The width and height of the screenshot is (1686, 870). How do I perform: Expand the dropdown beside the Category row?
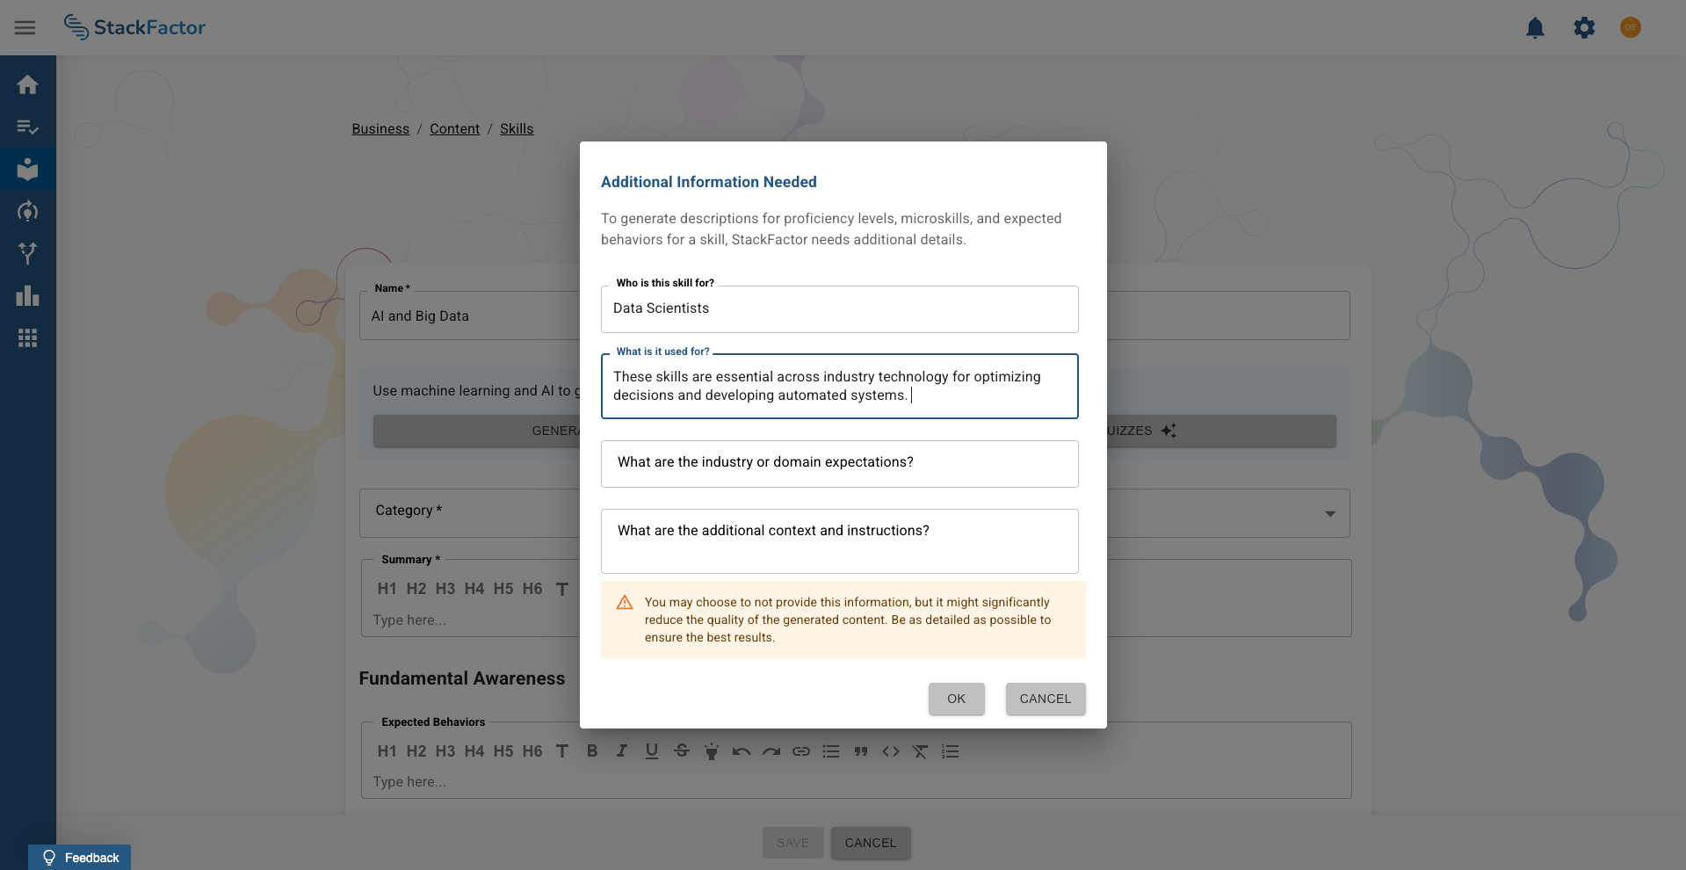click(x=1331, y=513)
